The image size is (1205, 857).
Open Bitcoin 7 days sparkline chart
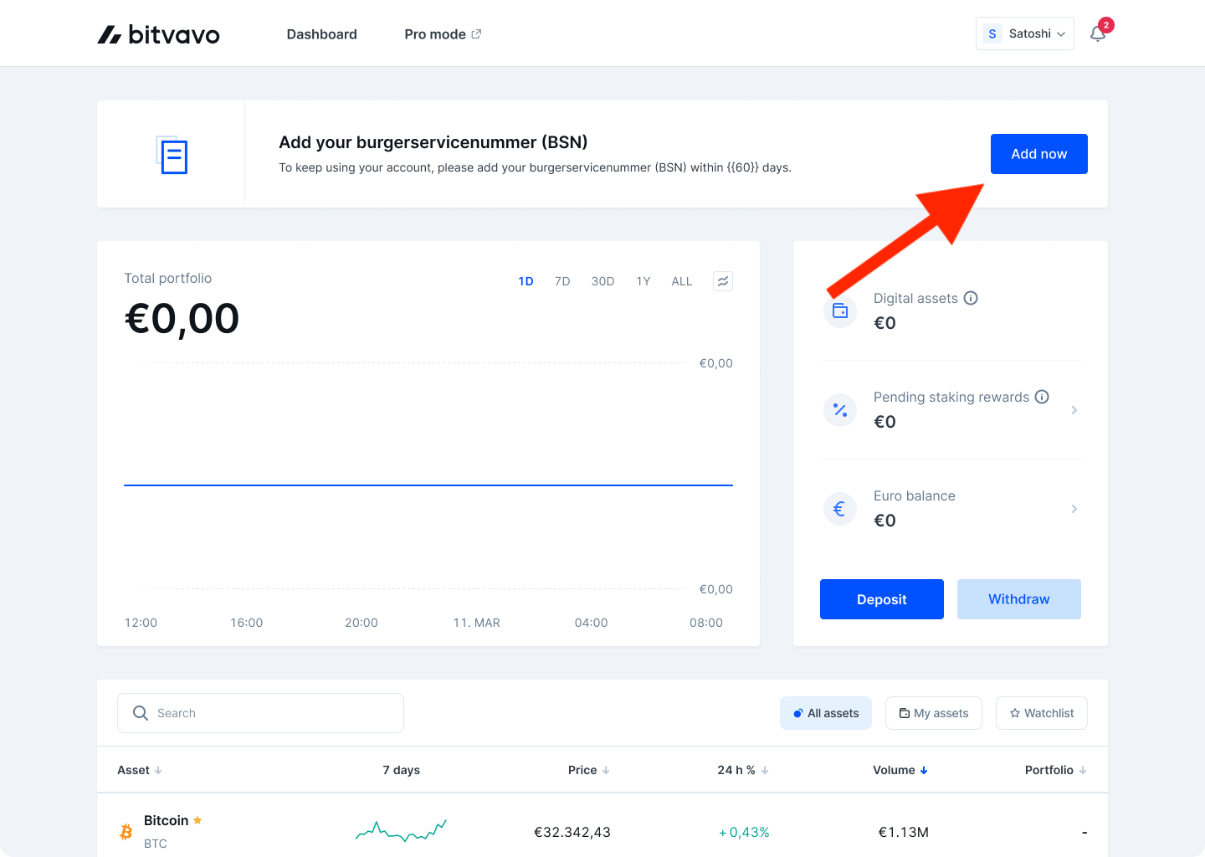[401, 830]
